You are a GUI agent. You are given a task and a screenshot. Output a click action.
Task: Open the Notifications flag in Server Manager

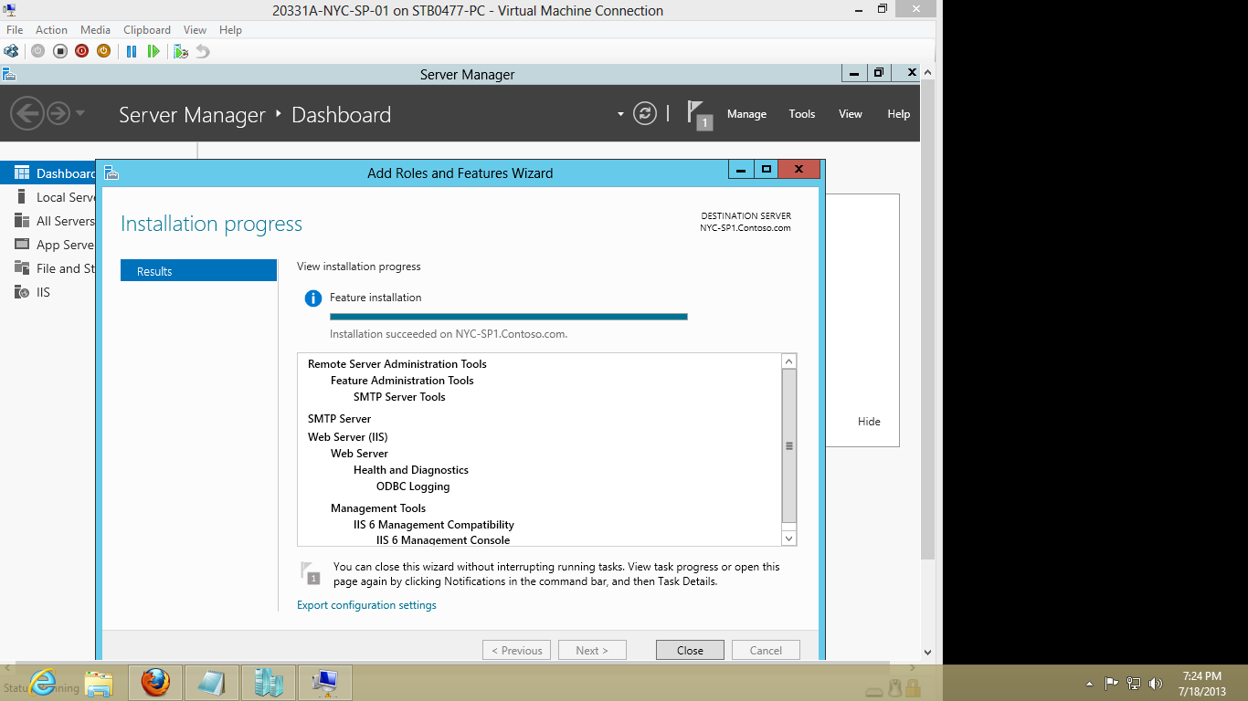[x=699, y=115]
